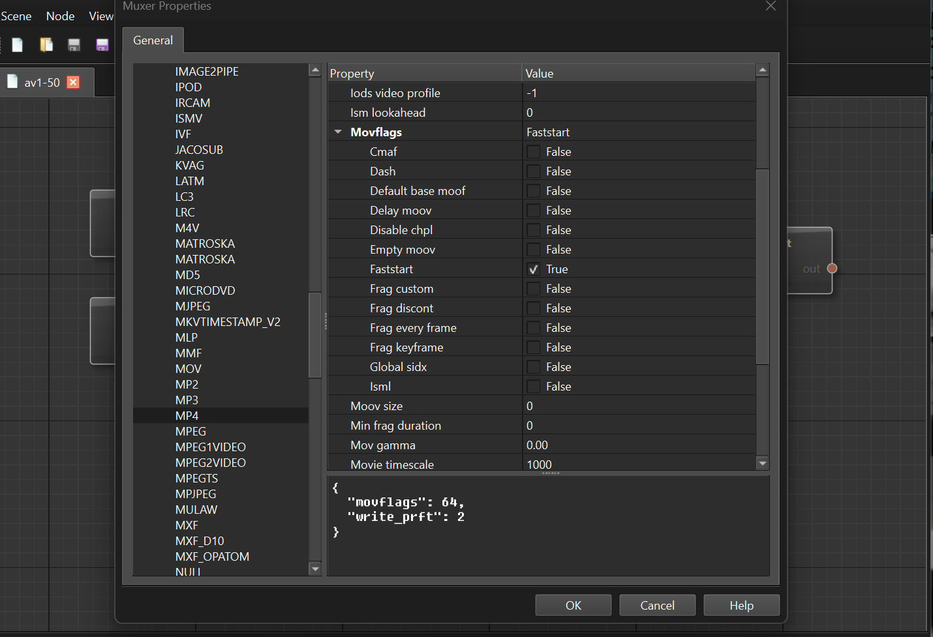Collapse the Movflags property group
This screenshot has width=933, height=637.
(x=338, y=132)
